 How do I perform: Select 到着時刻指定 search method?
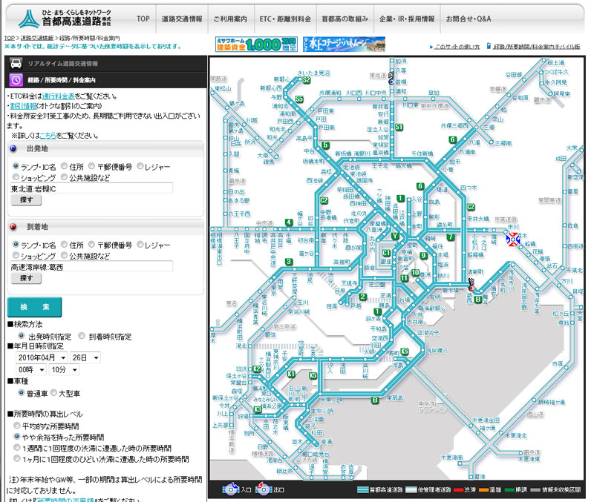82,336
